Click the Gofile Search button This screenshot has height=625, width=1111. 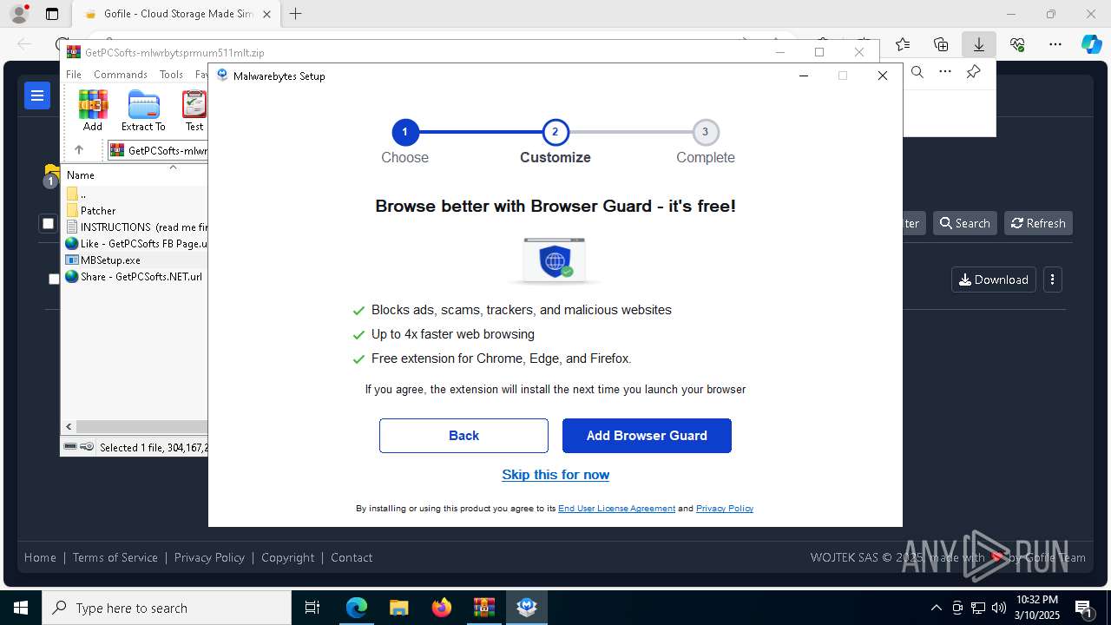(964, 223)
